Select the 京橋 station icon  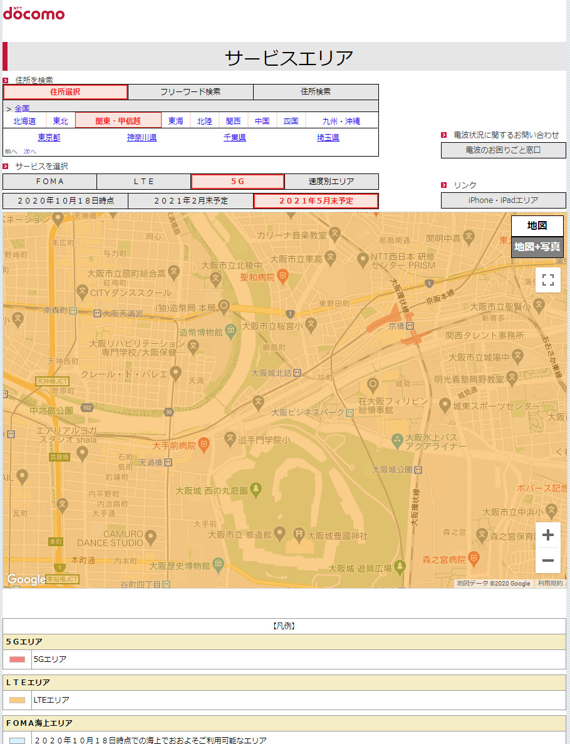pyautogui.click(x=410, y=326)
